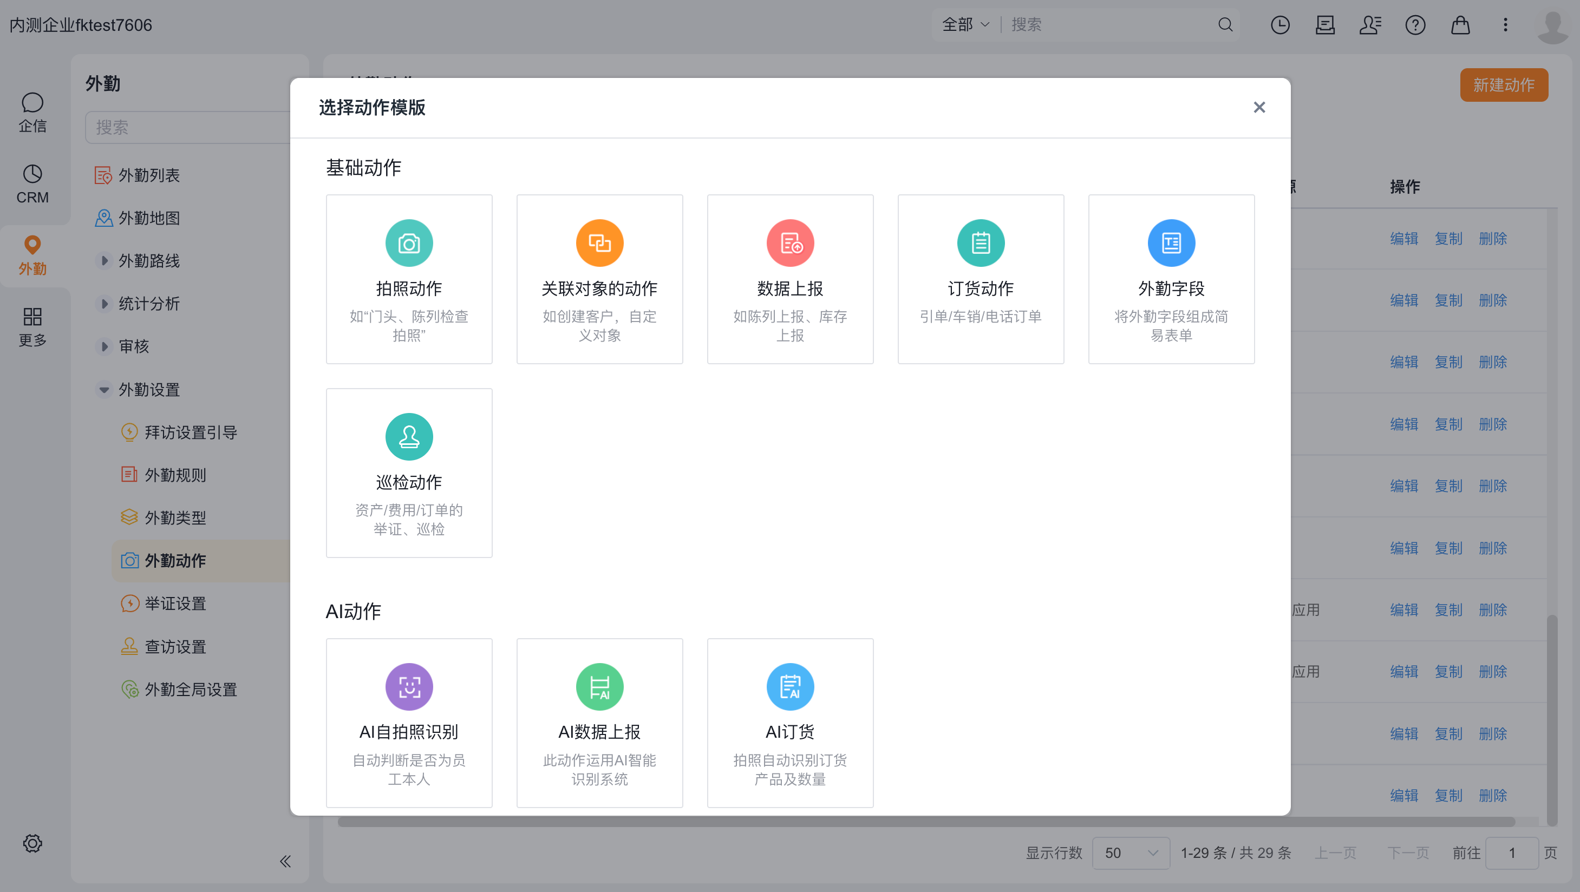1580x892 pixels.
Task: Select the AI订货 template icon
Action: tap(790, 687)
